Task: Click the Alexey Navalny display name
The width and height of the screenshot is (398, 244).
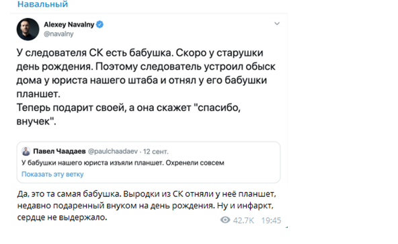Action: [x=69, y=24]
